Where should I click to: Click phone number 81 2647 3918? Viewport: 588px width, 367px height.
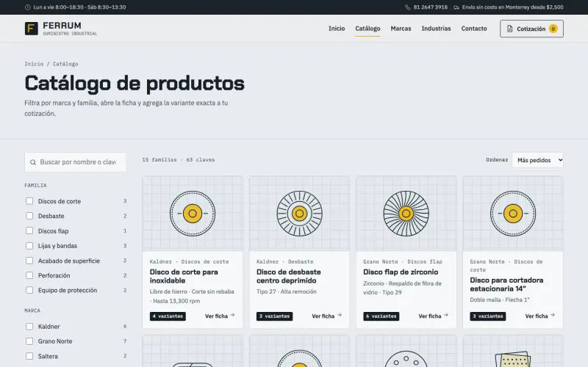(x=431, y=7)
